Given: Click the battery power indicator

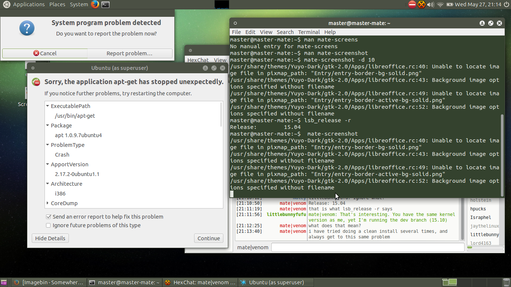Looking at the screenshot, I should point(450,4).
